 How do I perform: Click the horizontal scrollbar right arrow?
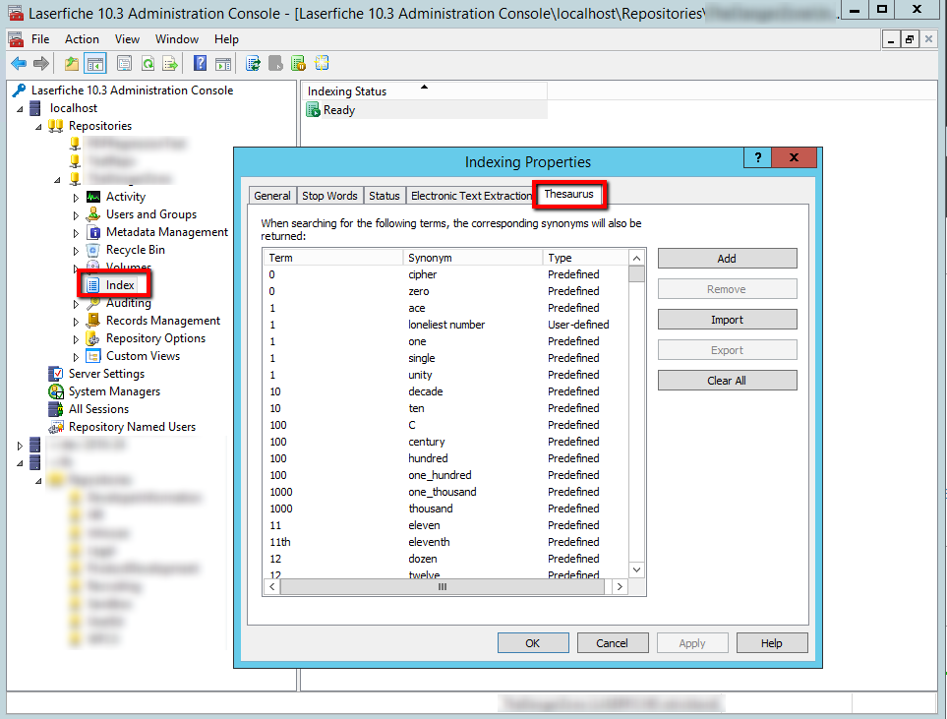620,586
